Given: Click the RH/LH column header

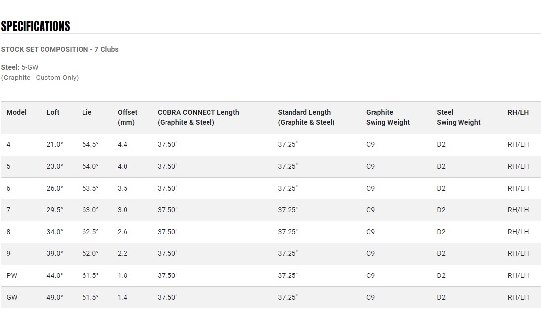Looking at the screenshot, I should pos(518,112).
